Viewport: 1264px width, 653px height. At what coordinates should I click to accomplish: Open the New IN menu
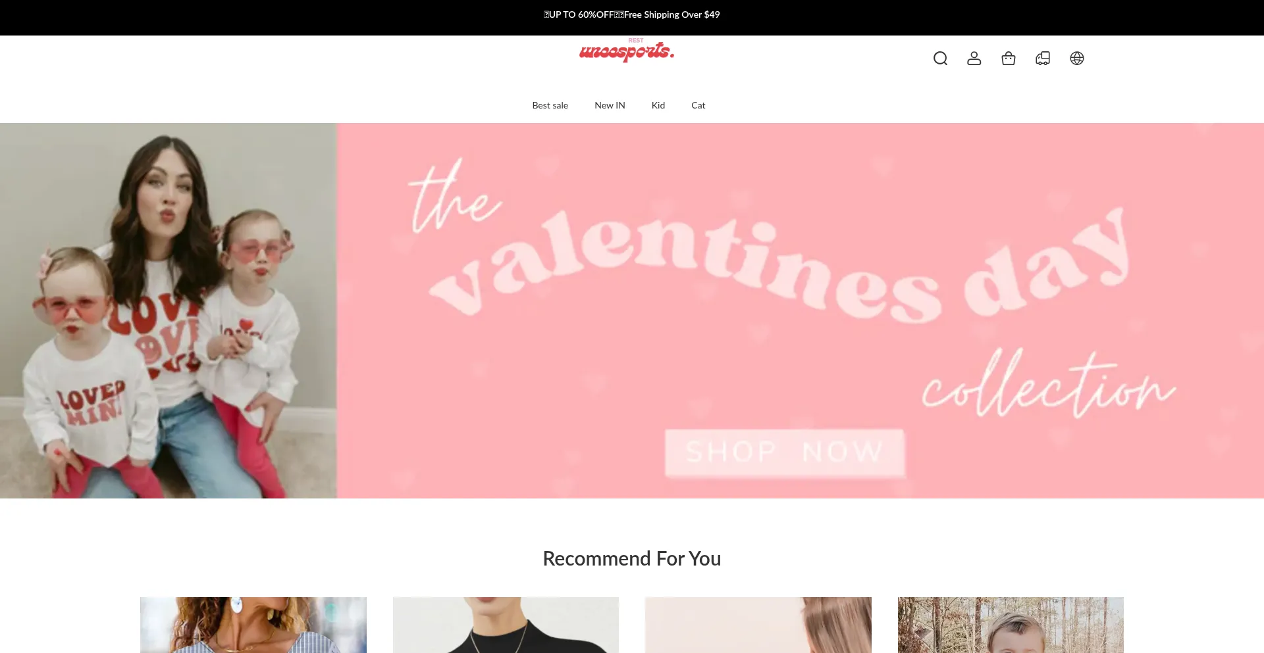[x=610, y=105]
